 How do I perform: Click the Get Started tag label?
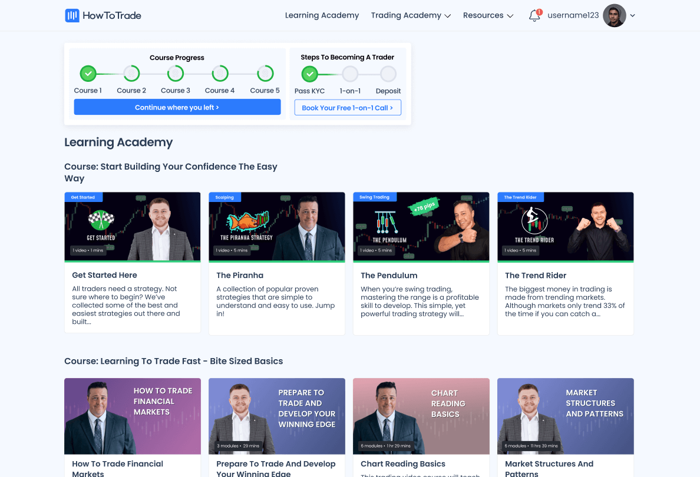click(x=83, y=197)
